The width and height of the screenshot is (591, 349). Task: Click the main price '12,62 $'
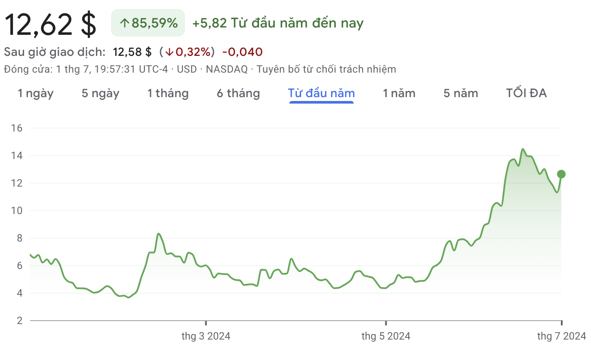[x=50, y=24]
